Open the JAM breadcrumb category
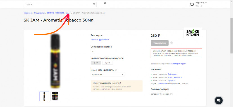The image size is (233, 107). coord(68,13)
